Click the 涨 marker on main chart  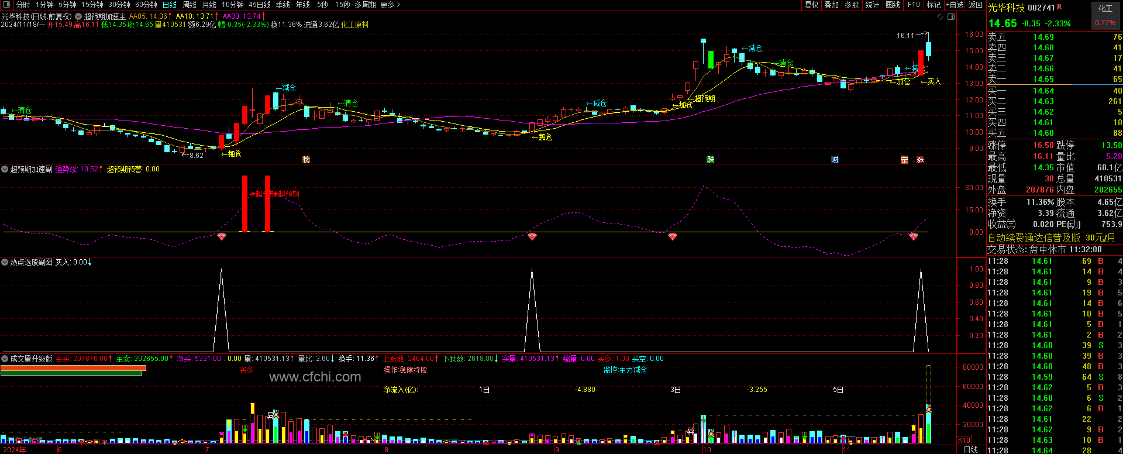(x=920, y=160)
